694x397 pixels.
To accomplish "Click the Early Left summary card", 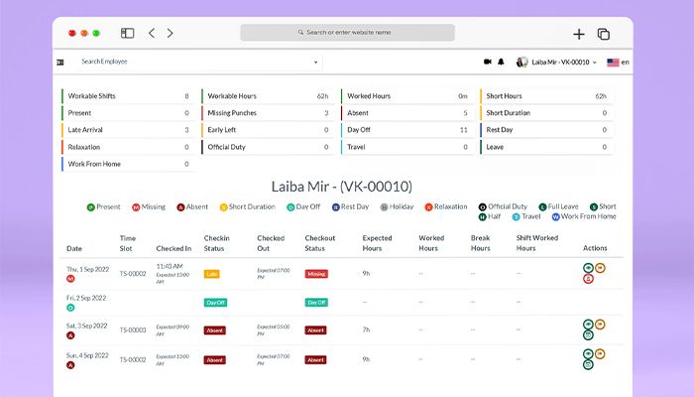I will (267, 130).
